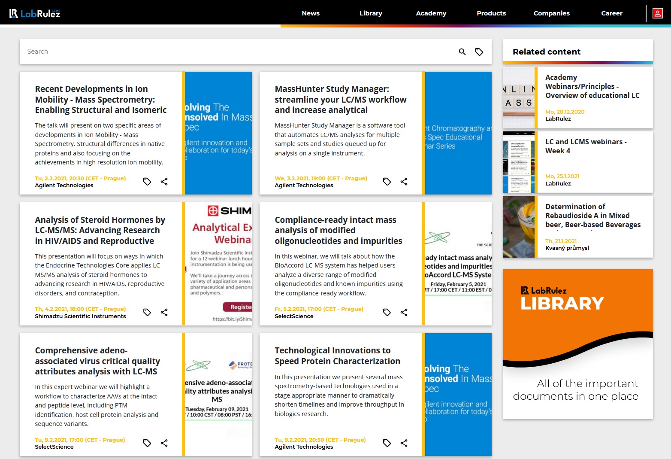The height and width of the screenshot is (459, 671).
Task: Click the LabRulez logo
Action: [35, 13]
